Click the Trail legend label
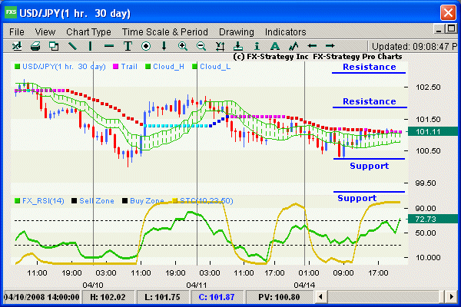 pos(129,67)
